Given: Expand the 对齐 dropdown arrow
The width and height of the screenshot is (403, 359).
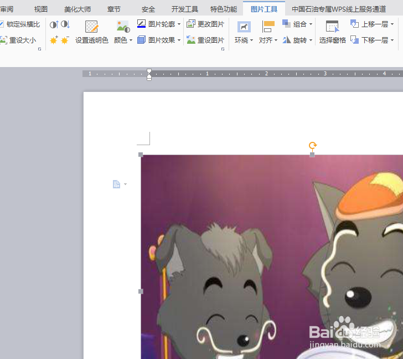Looking at the screenshot, I should pos(276,40).
